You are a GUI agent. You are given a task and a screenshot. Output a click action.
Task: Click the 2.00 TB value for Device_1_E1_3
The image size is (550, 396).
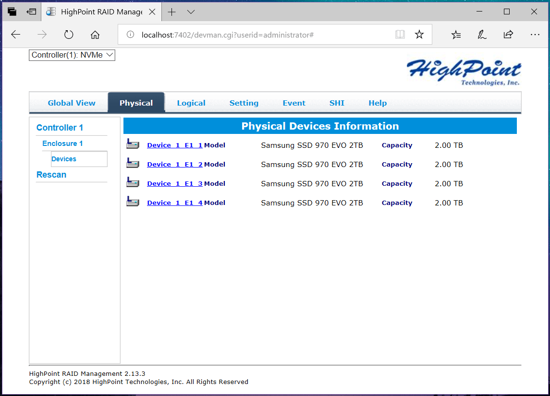point(449,184)
